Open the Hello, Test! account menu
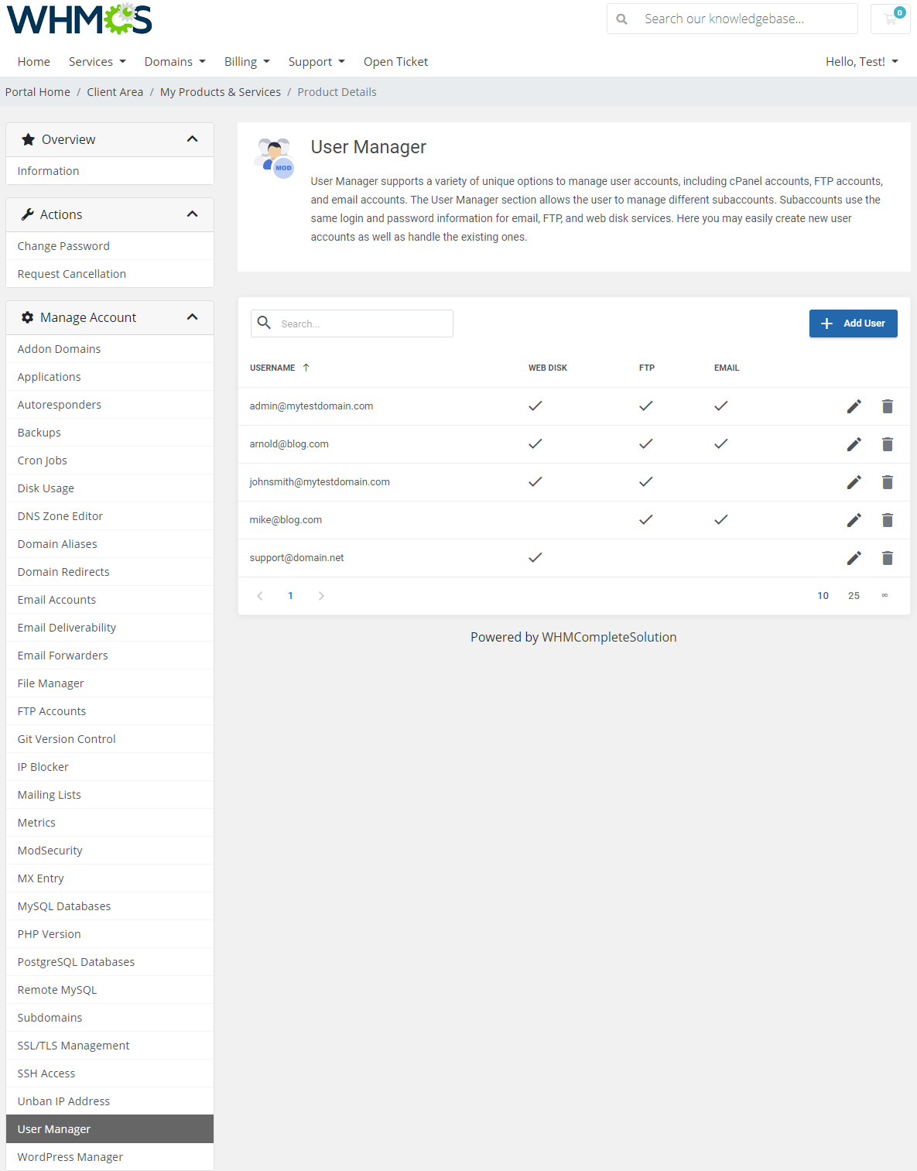 point(861,61)
